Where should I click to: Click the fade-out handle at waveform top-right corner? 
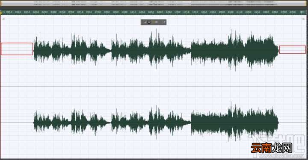304,19
